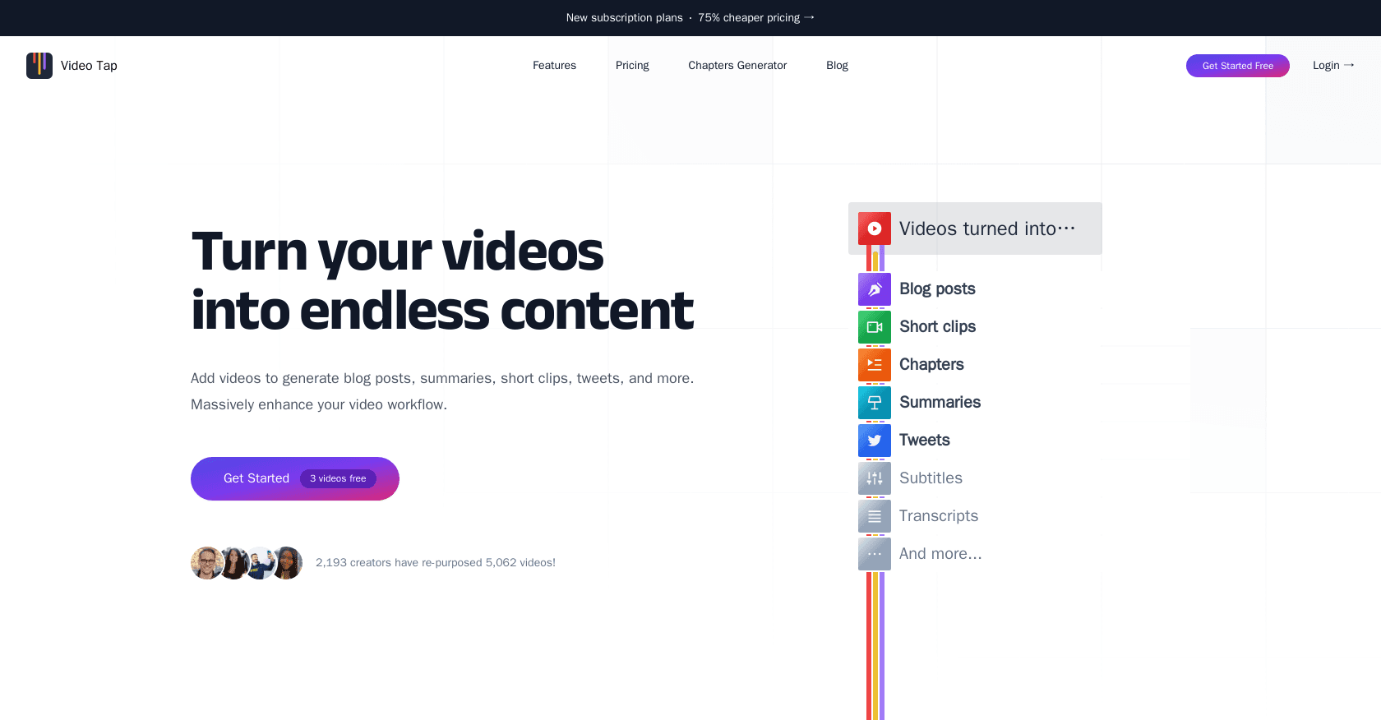Click the teal Summaries icon
This screenshot has height=720, width=1381.
[x=875, y=403]
